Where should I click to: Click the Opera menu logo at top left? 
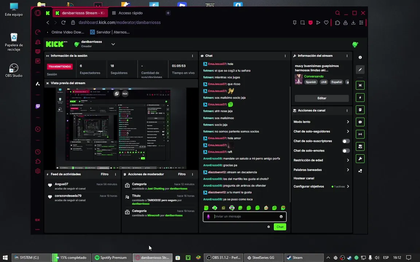click(x=38, y=13)
